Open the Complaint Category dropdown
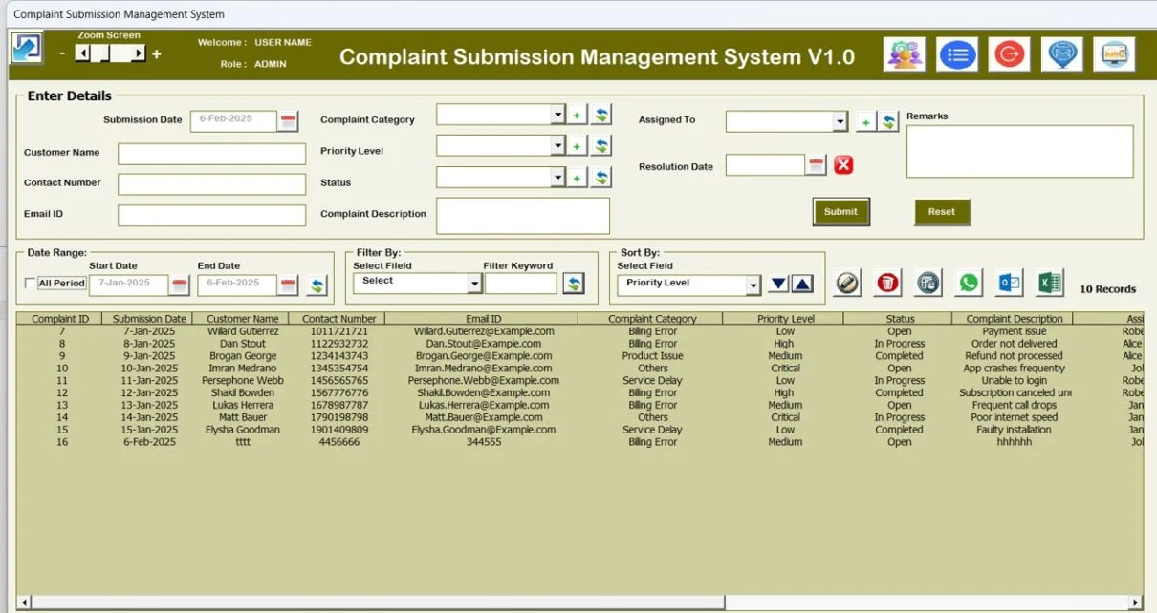The width and height of the screenshot is (1157, 613). click(557, 114)
